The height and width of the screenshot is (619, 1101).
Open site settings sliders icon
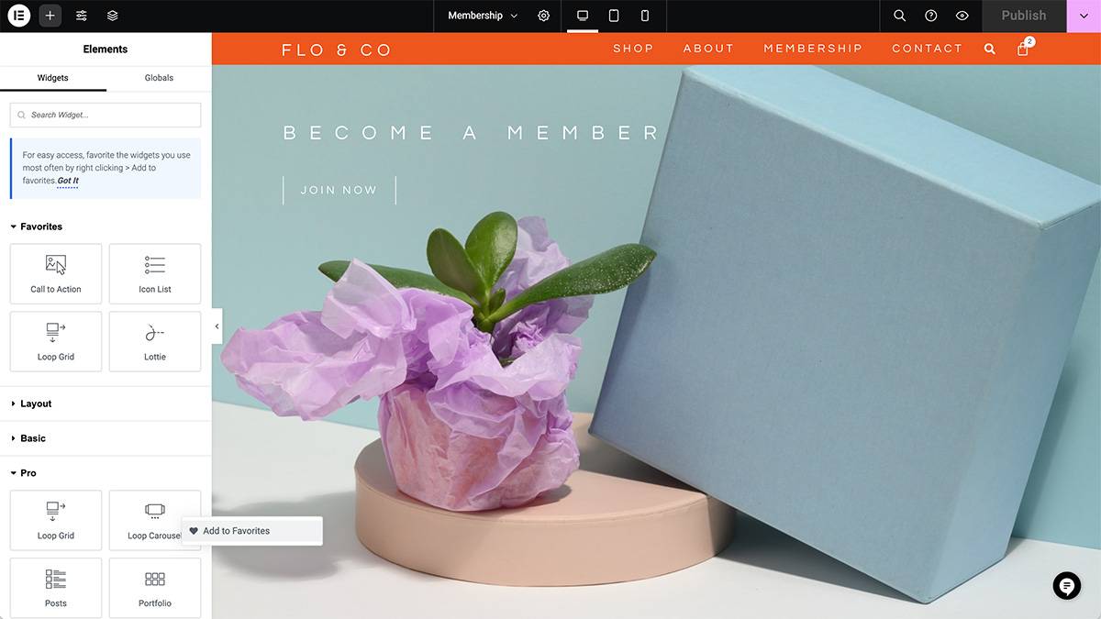82,16
